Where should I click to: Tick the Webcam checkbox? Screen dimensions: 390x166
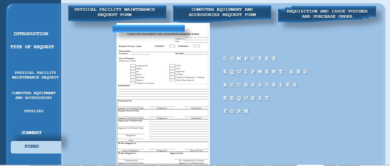172,74
